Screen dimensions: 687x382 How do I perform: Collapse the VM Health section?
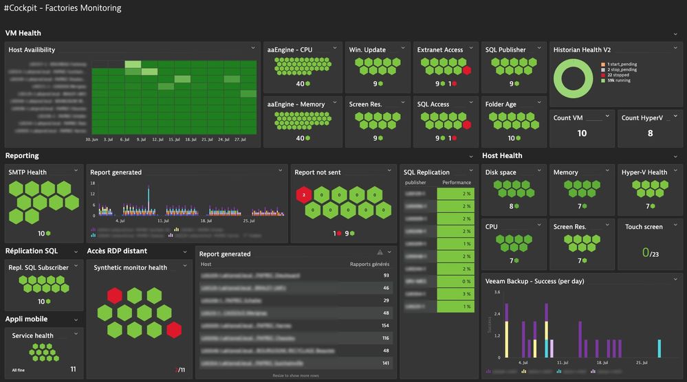point(675,33)
